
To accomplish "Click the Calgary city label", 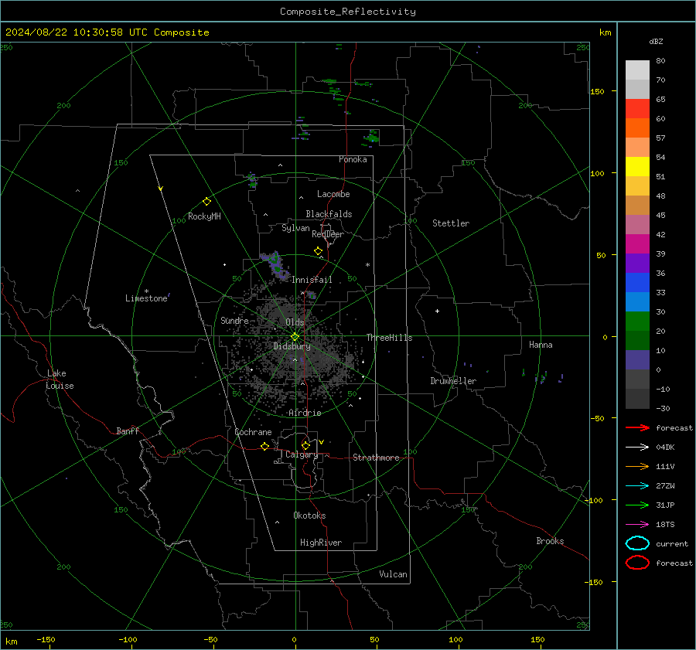I will coord(302,454).
